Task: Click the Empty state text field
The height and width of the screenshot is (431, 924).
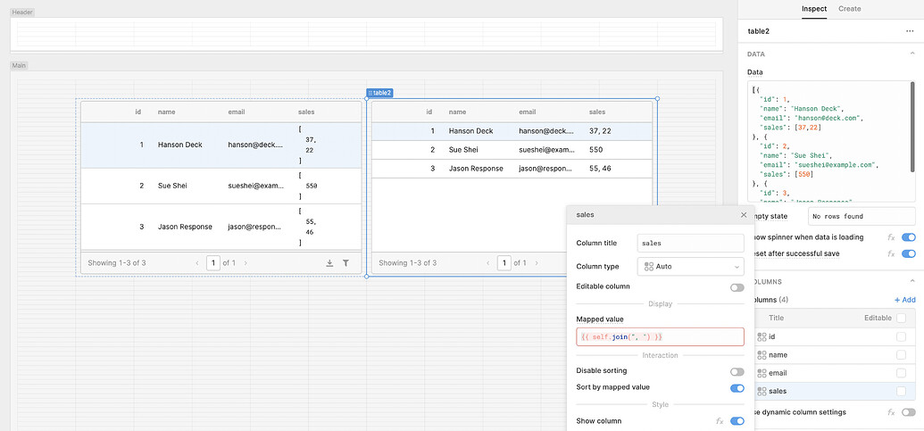Action: (x=862, y=216)
